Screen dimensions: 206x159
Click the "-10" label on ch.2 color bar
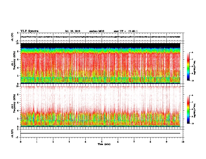tap(192, 124)
